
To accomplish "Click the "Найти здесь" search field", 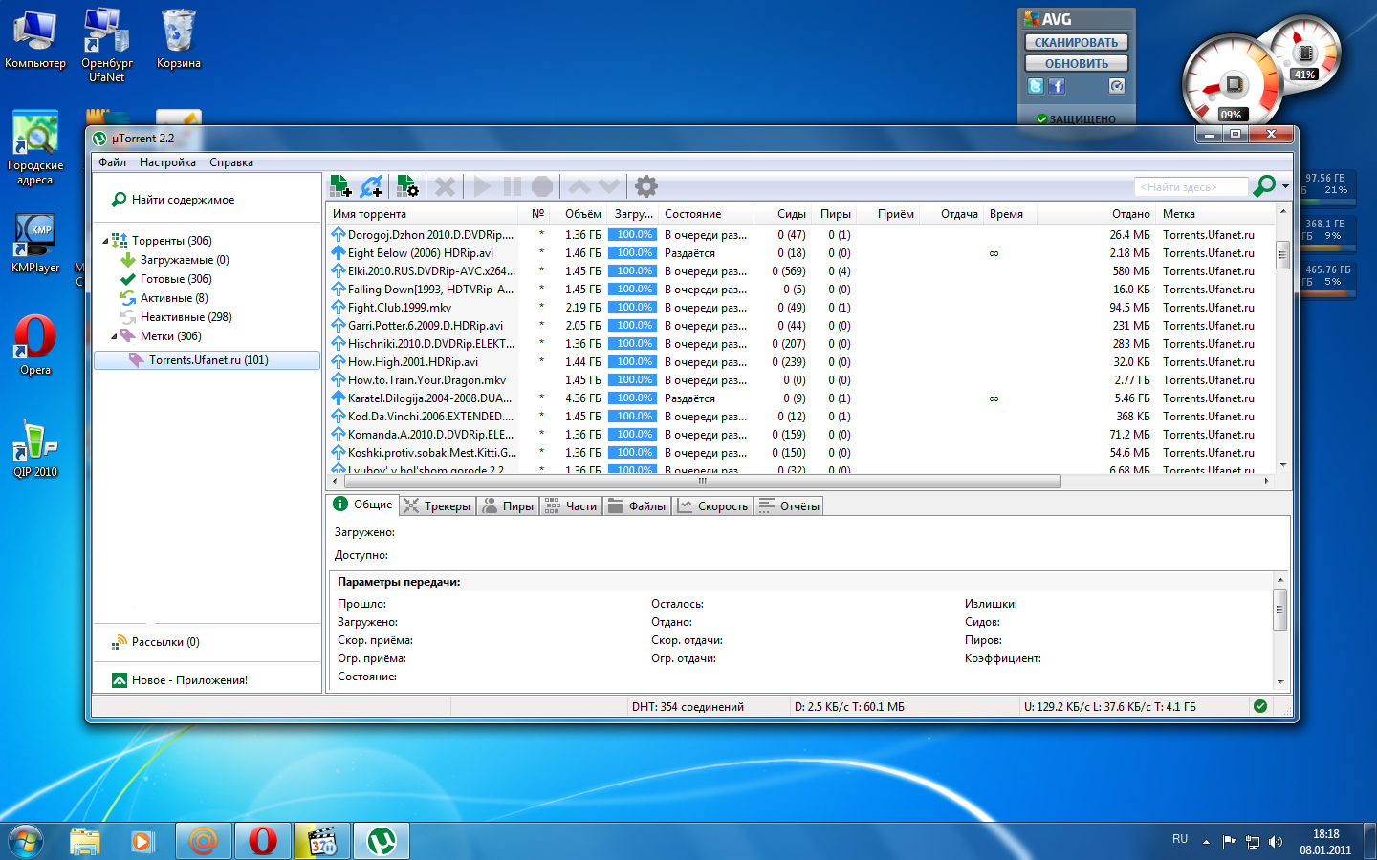I will coord(1191,187).
